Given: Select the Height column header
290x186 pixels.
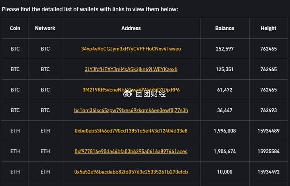Looking at the screenshot, I should 268,28.
